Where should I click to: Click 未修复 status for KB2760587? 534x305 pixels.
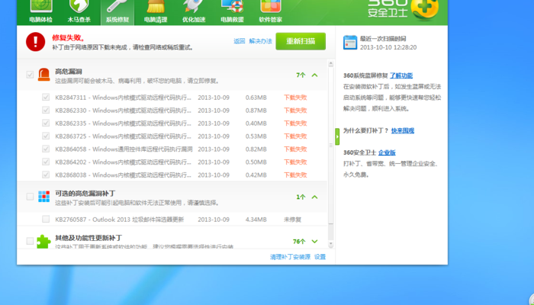point(292,220)
